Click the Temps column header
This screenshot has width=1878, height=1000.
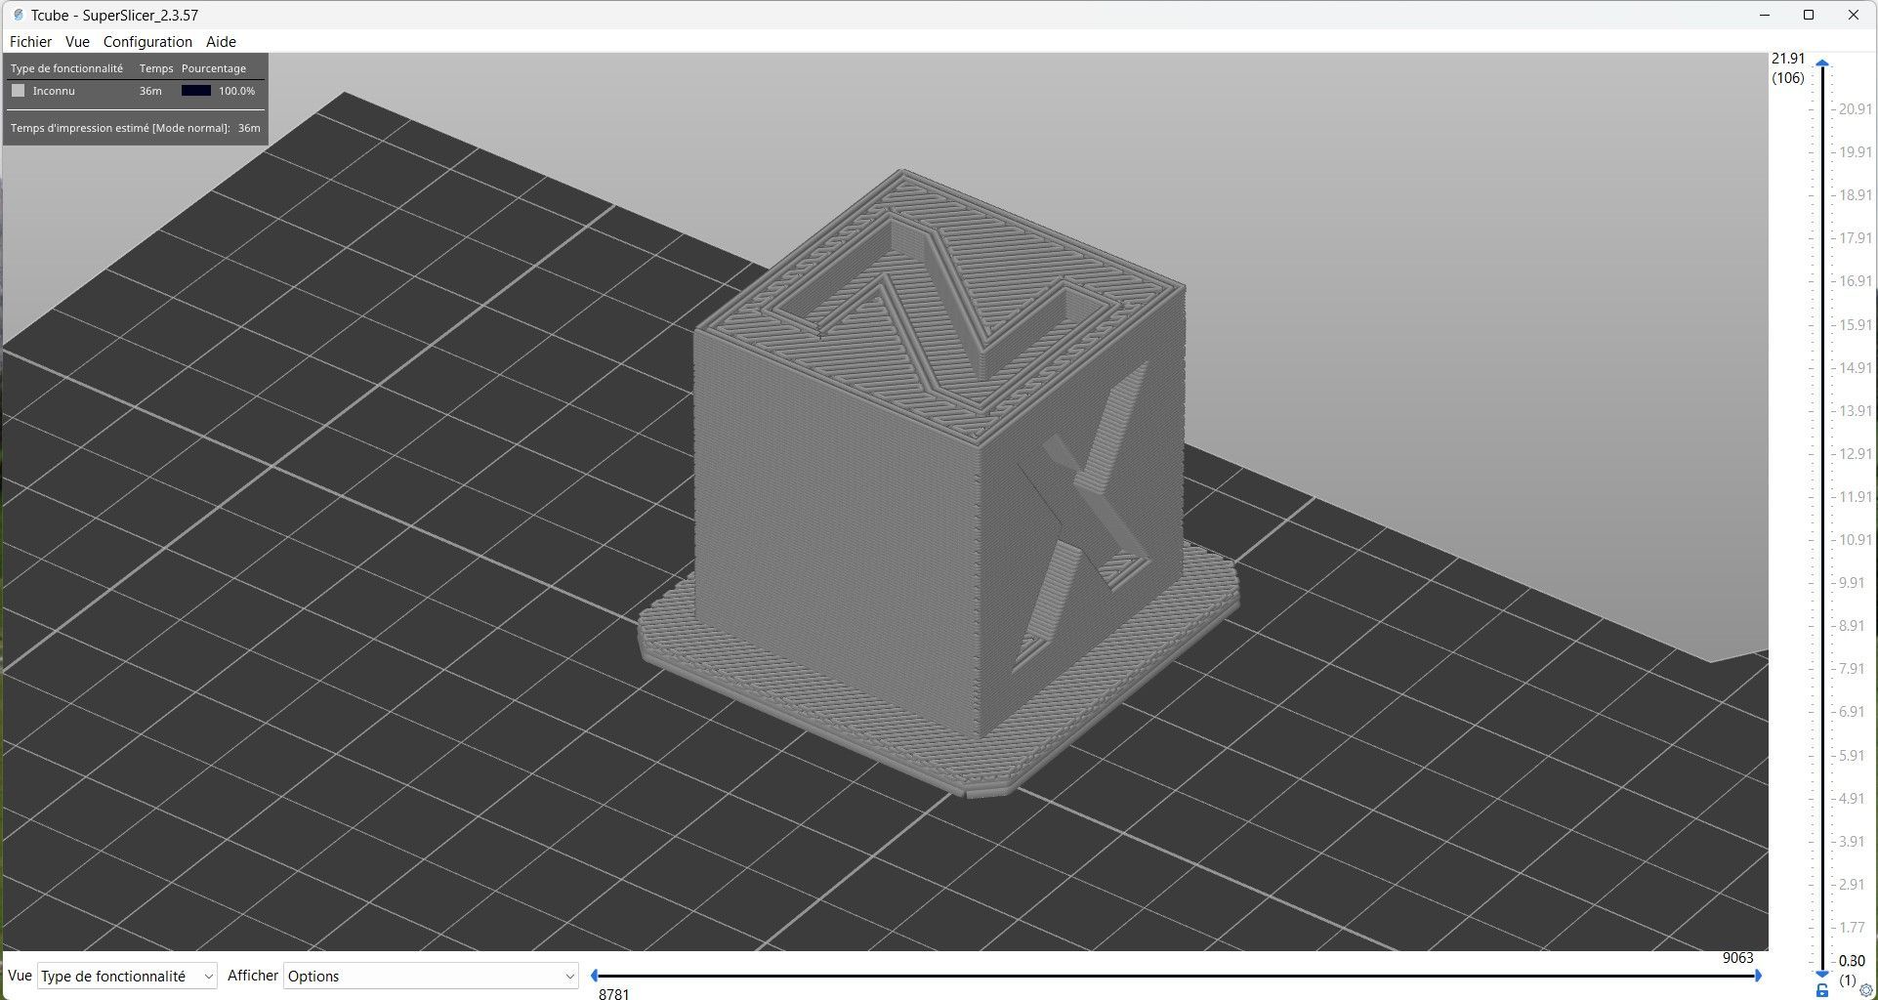coord(156,68)
